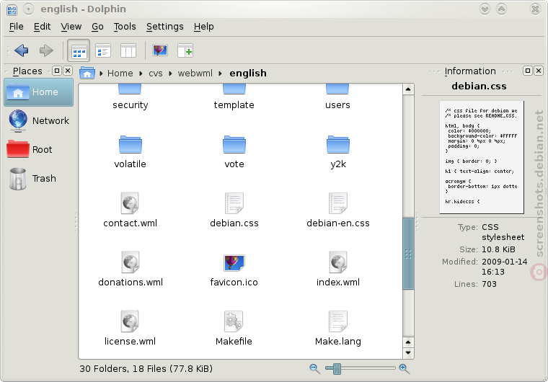The image size is (548, 382).
Task: Select license.wml file icon
Action: [x=130, y=321]
